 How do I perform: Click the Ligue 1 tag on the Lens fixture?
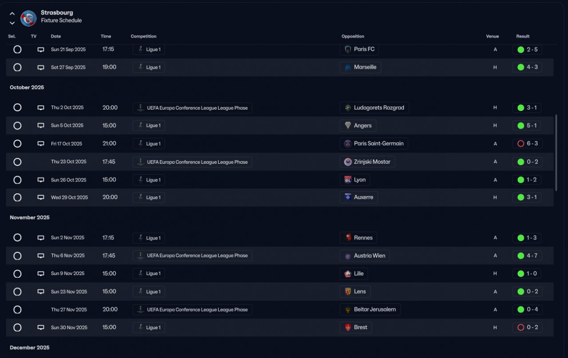click(x=149, y=291)
